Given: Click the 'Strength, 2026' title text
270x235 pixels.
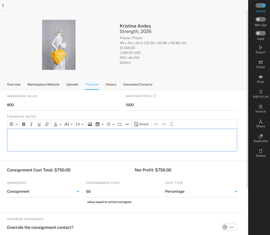Looking at the screenshot, I should pyautogui.click(x=135, y=31).
